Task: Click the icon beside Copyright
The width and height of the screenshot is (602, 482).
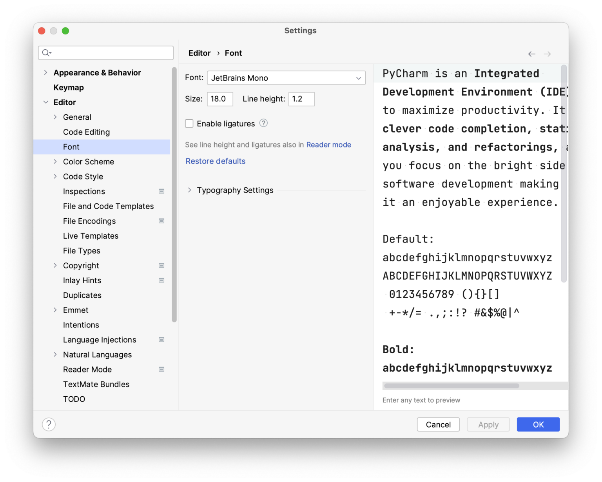Action: 161,265
